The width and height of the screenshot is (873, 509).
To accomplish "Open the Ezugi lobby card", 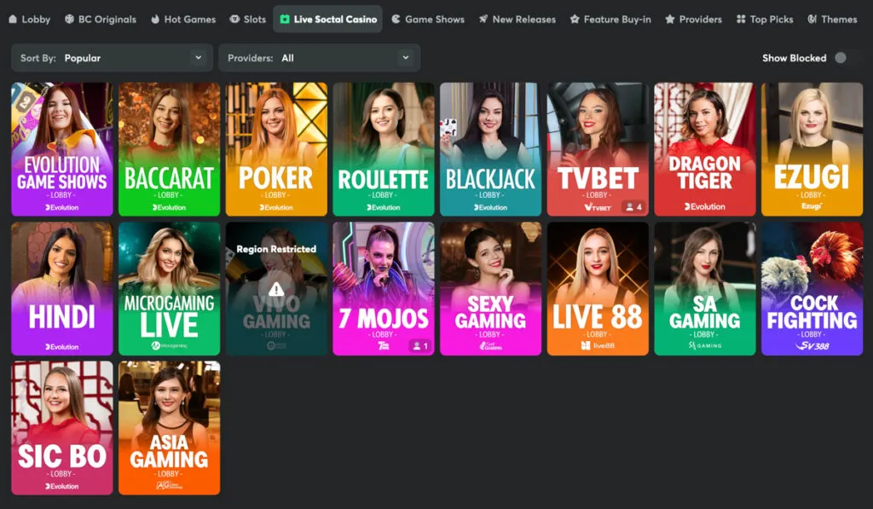I will point(812,149).
